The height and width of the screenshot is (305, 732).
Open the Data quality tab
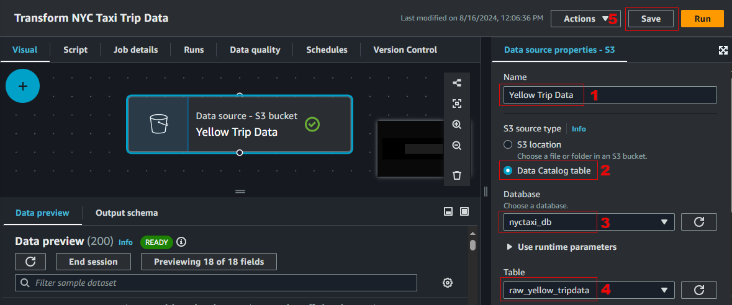(x=255, y=50)
